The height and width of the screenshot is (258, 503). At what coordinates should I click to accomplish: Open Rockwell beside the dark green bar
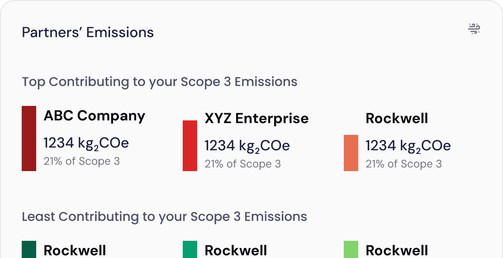[x=75, y=251]
